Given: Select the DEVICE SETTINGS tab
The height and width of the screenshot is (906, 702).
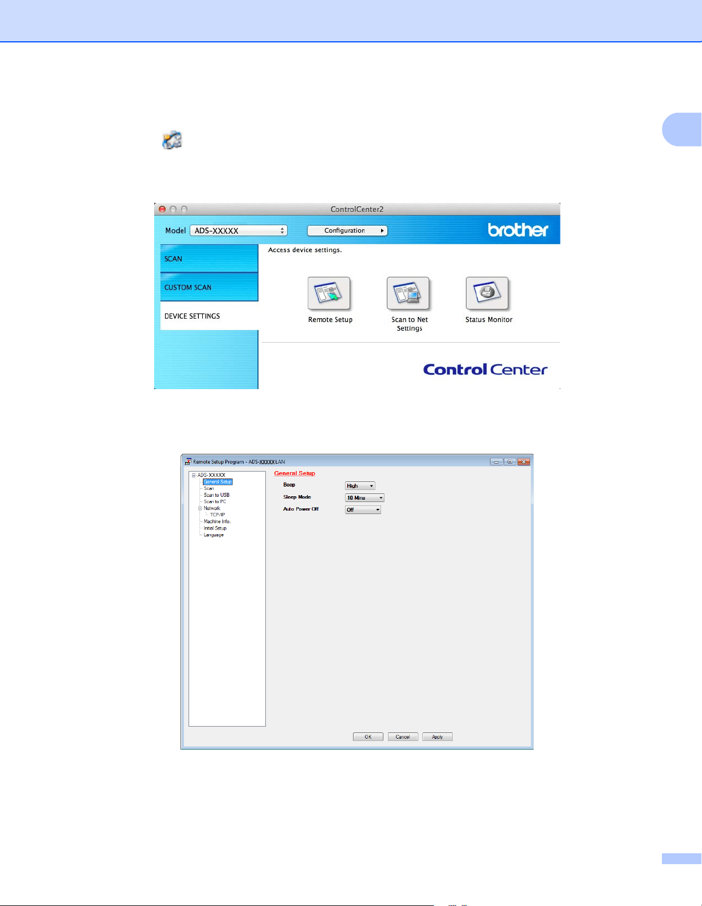Looking at the screenshot, I should 209,316.
